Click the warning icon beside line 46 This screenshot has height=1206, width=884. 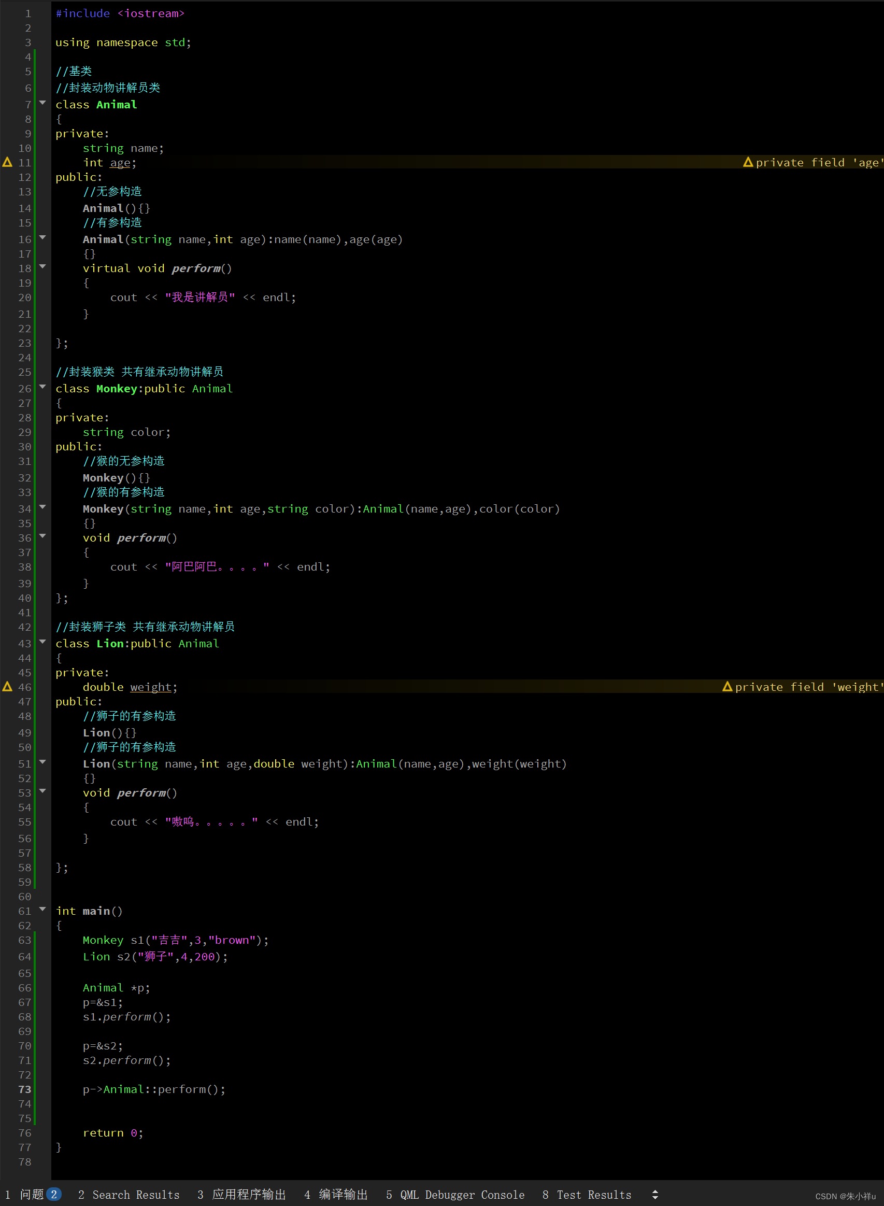pos(7,687)
